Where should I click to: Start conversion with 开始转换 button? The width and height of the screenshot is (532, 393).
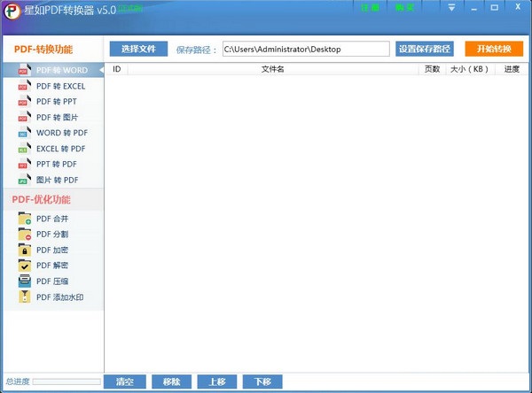[x=494, y=49]
